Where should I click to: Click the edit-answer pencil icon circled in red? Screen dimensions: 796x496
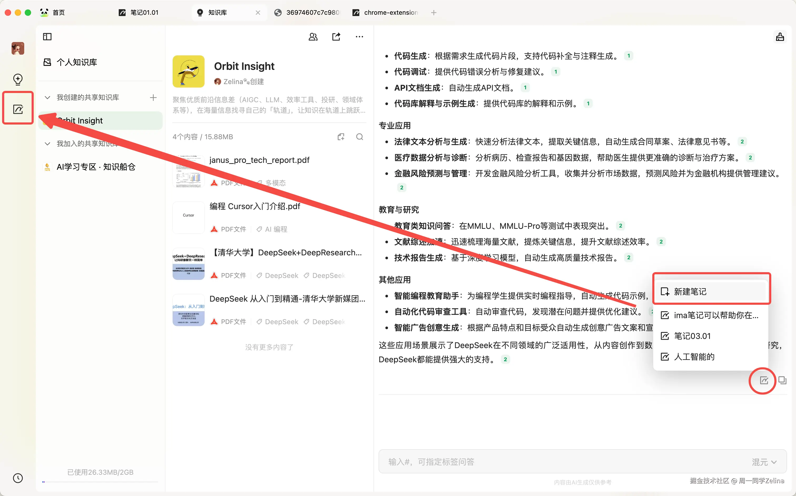(x=764, y=380)
